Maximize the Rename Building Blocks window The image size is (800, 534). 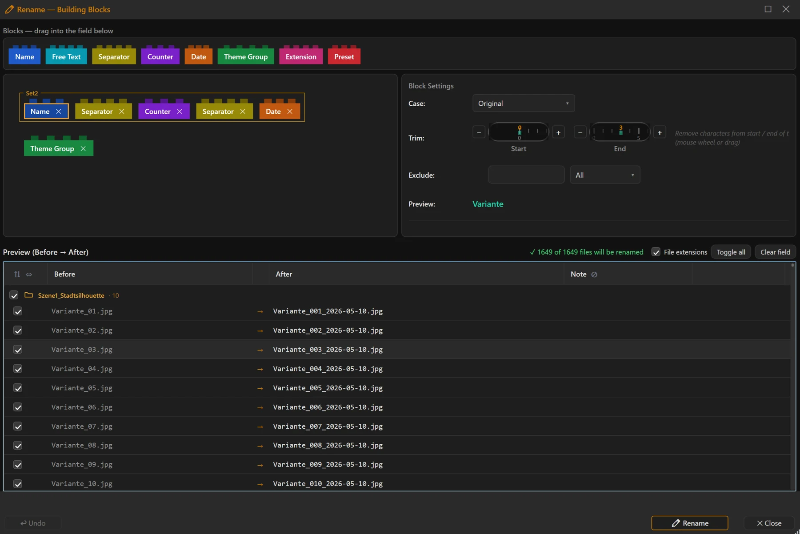768,9
